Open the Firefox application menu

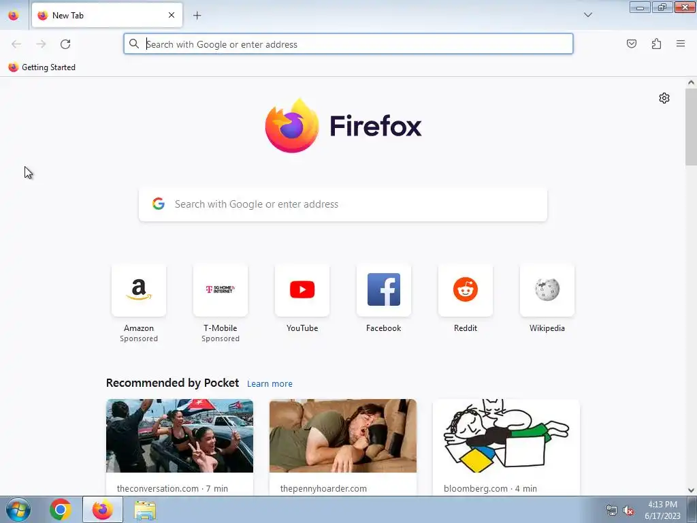pos(681,44)
